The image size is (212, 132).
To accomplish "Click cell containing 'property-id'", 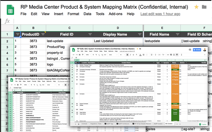I will [58, 53].
